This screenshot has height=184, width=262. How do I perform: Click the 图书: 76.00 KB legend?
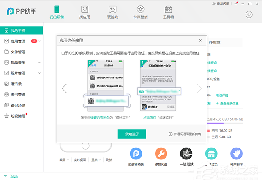(220, 131)
